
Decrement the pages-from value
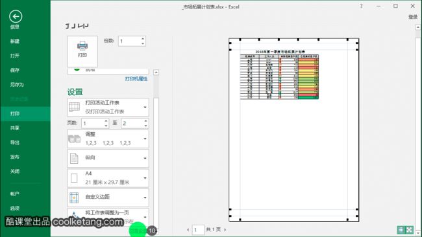click(106, 126)
